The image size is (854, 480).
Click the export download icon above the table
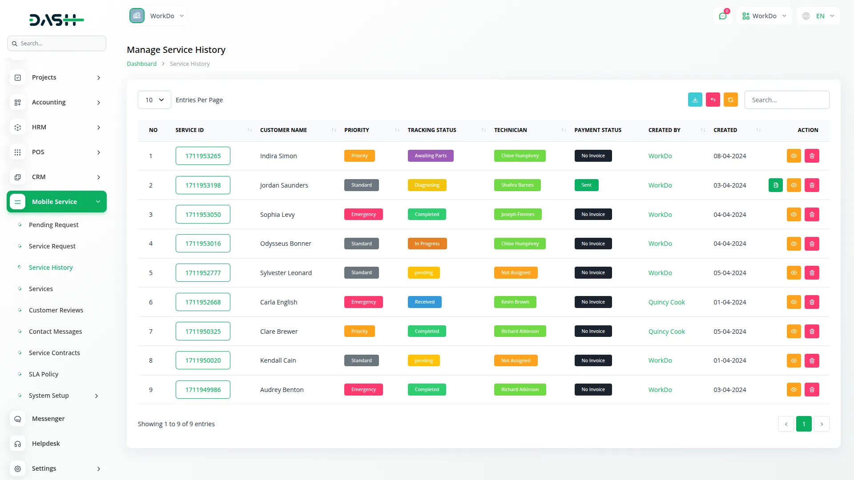(695, 100)
